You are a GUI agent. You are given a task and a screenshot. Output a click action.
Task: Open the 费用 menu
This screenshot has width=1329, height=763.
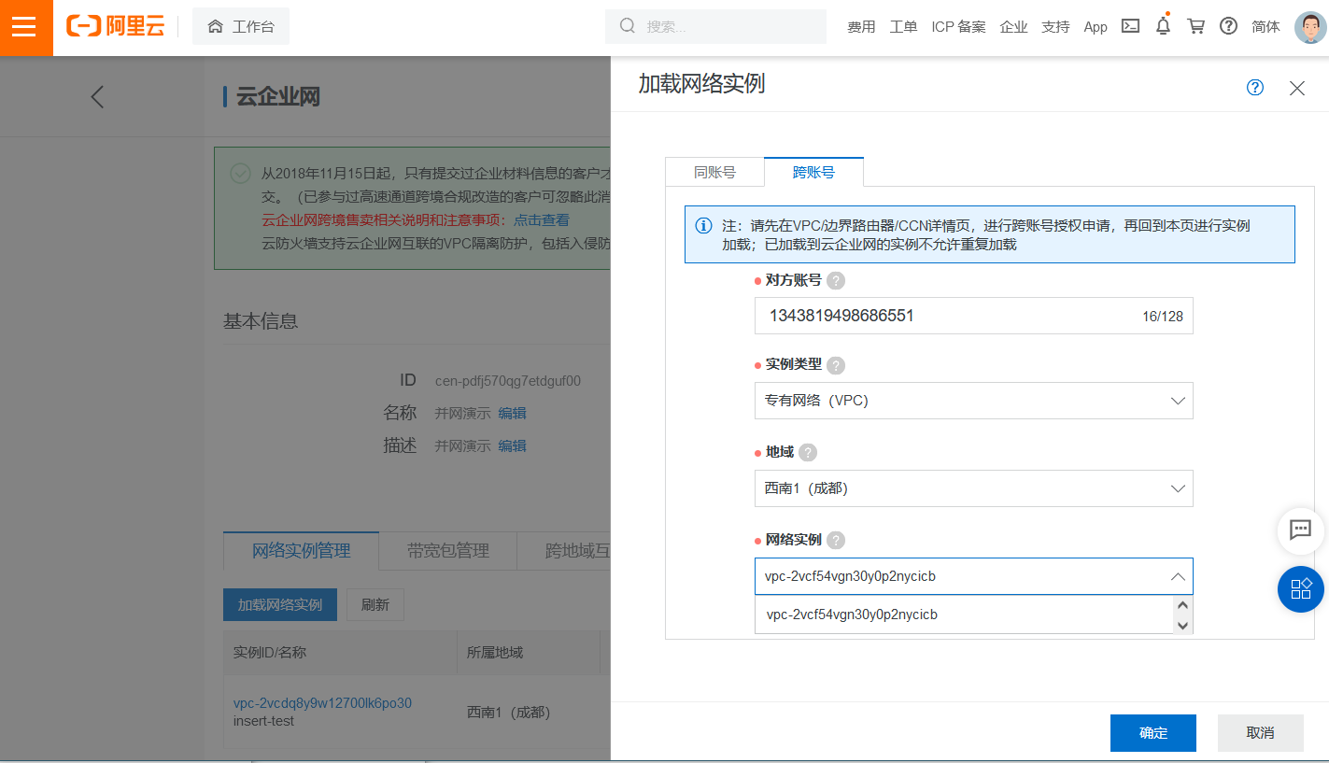click(x=861, y=27)
